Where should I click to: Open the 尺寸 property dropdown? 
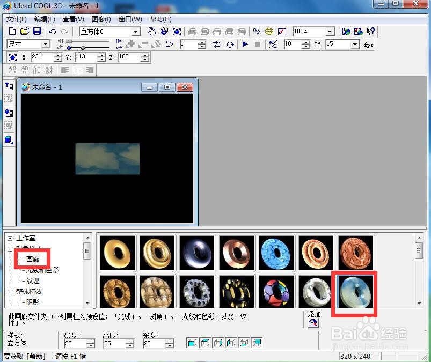tap(46, 44)
